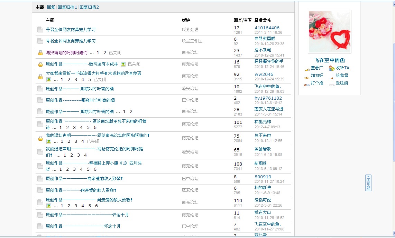
Task: Click the 发送消 envelope message icon
Action: coord(331,84)
